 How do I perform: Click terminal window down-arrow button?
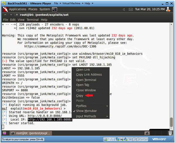pyautogui.click(x=11, y=15)
